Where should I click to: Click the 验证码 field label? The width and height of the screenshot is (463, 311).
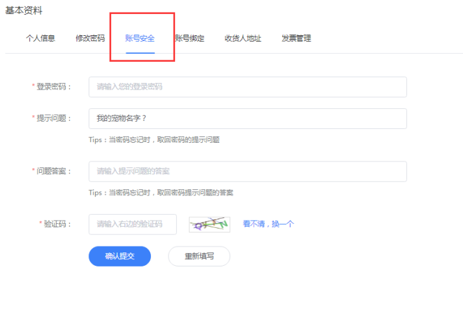click(57, 224)
